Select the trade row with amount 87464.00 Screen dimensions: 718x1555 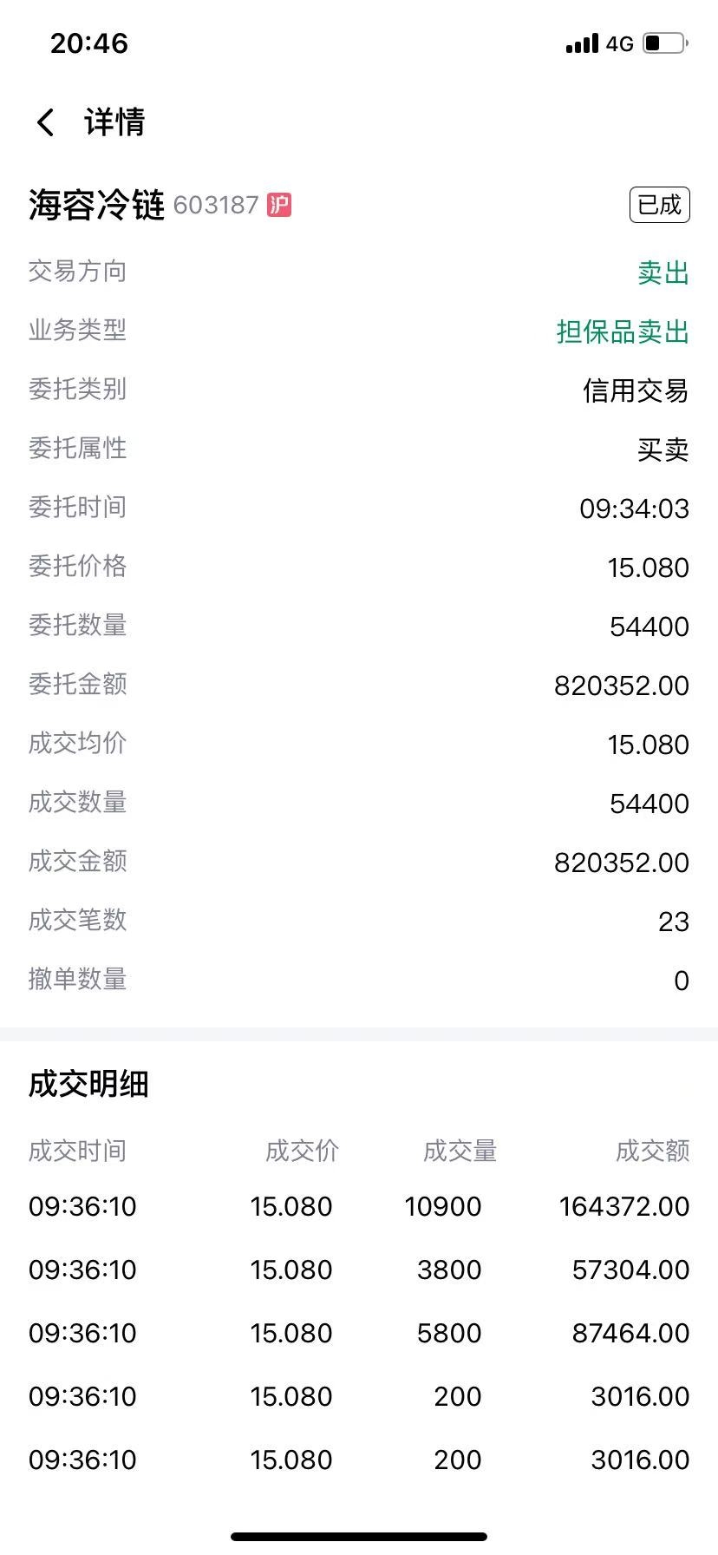pyautogui.click(x=359, y=1333)
